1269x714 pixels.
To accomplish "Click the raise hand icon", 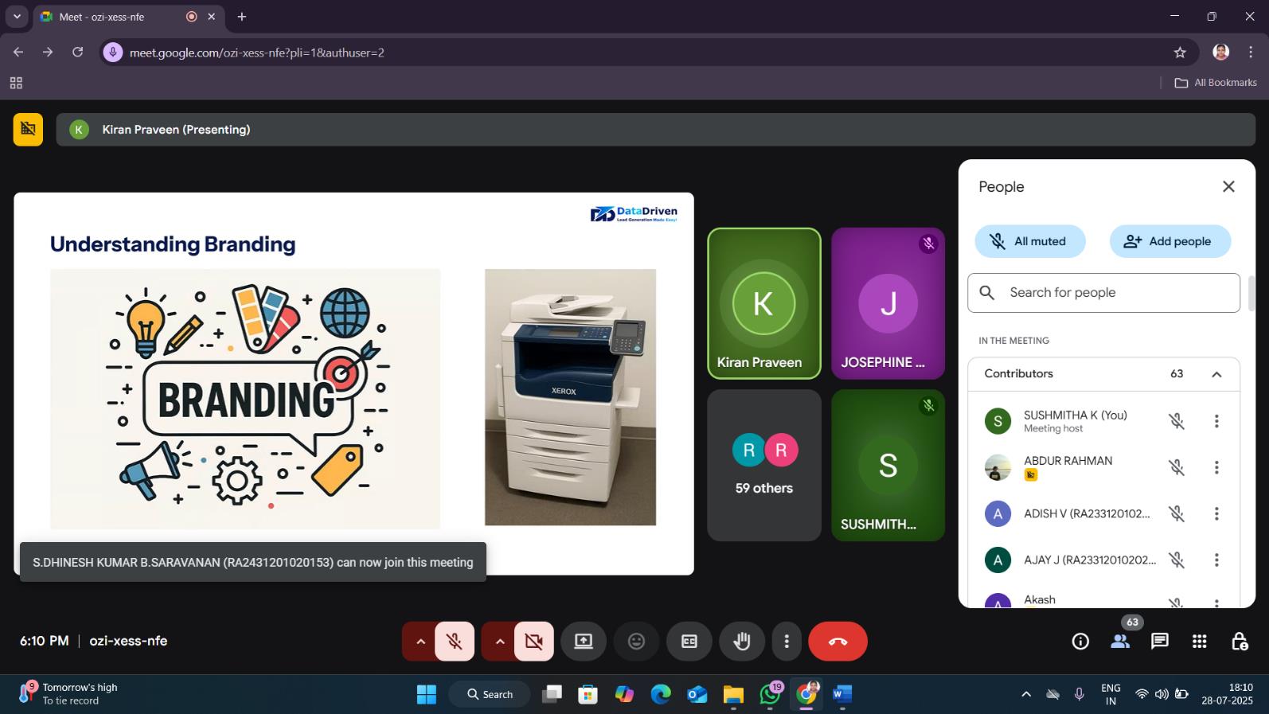I will coord(742,642).
